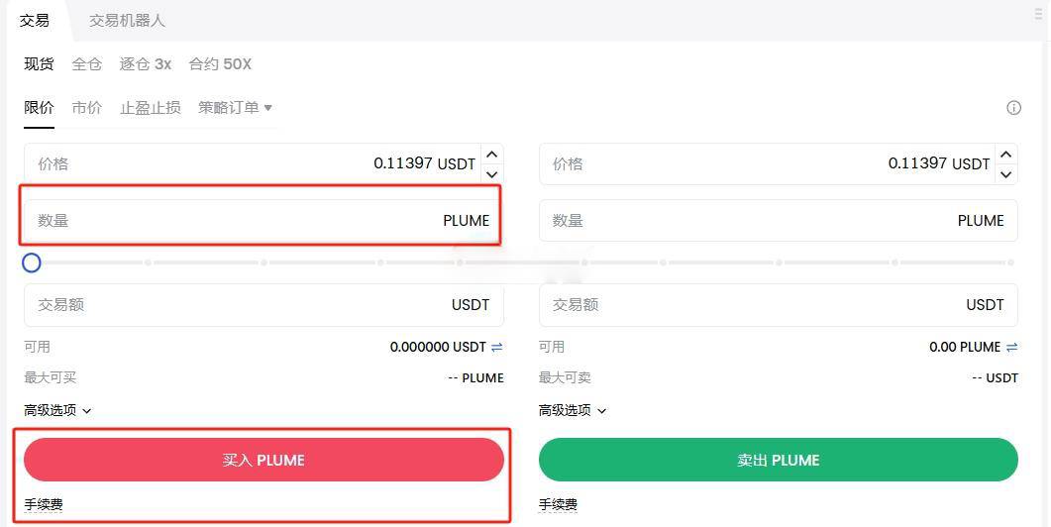Open the 策略订单 dropdown
Screen dimensions: 1051x527
(x=236, y=107)
